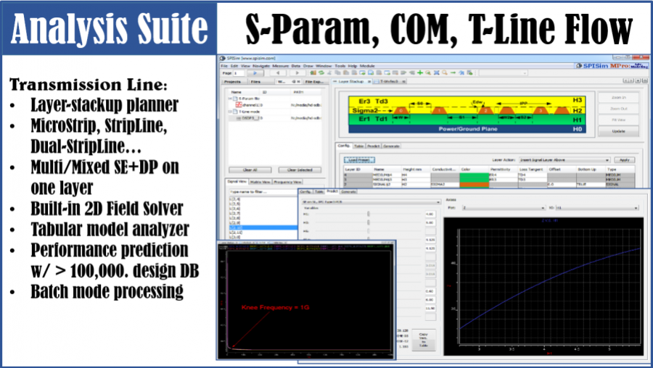
Task: Click the Clear Selected button
Action: pos(301,170)
